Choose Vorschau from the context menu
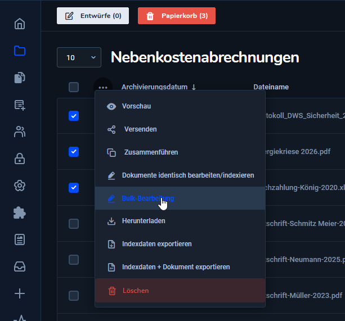345x321 pixels. coord(180,106)
